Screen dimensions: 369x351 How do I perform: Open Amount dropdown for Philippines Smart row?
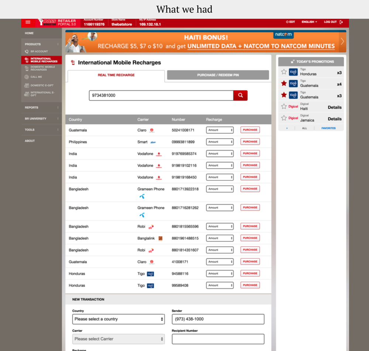pyautogui.click(x=220, y=142)
